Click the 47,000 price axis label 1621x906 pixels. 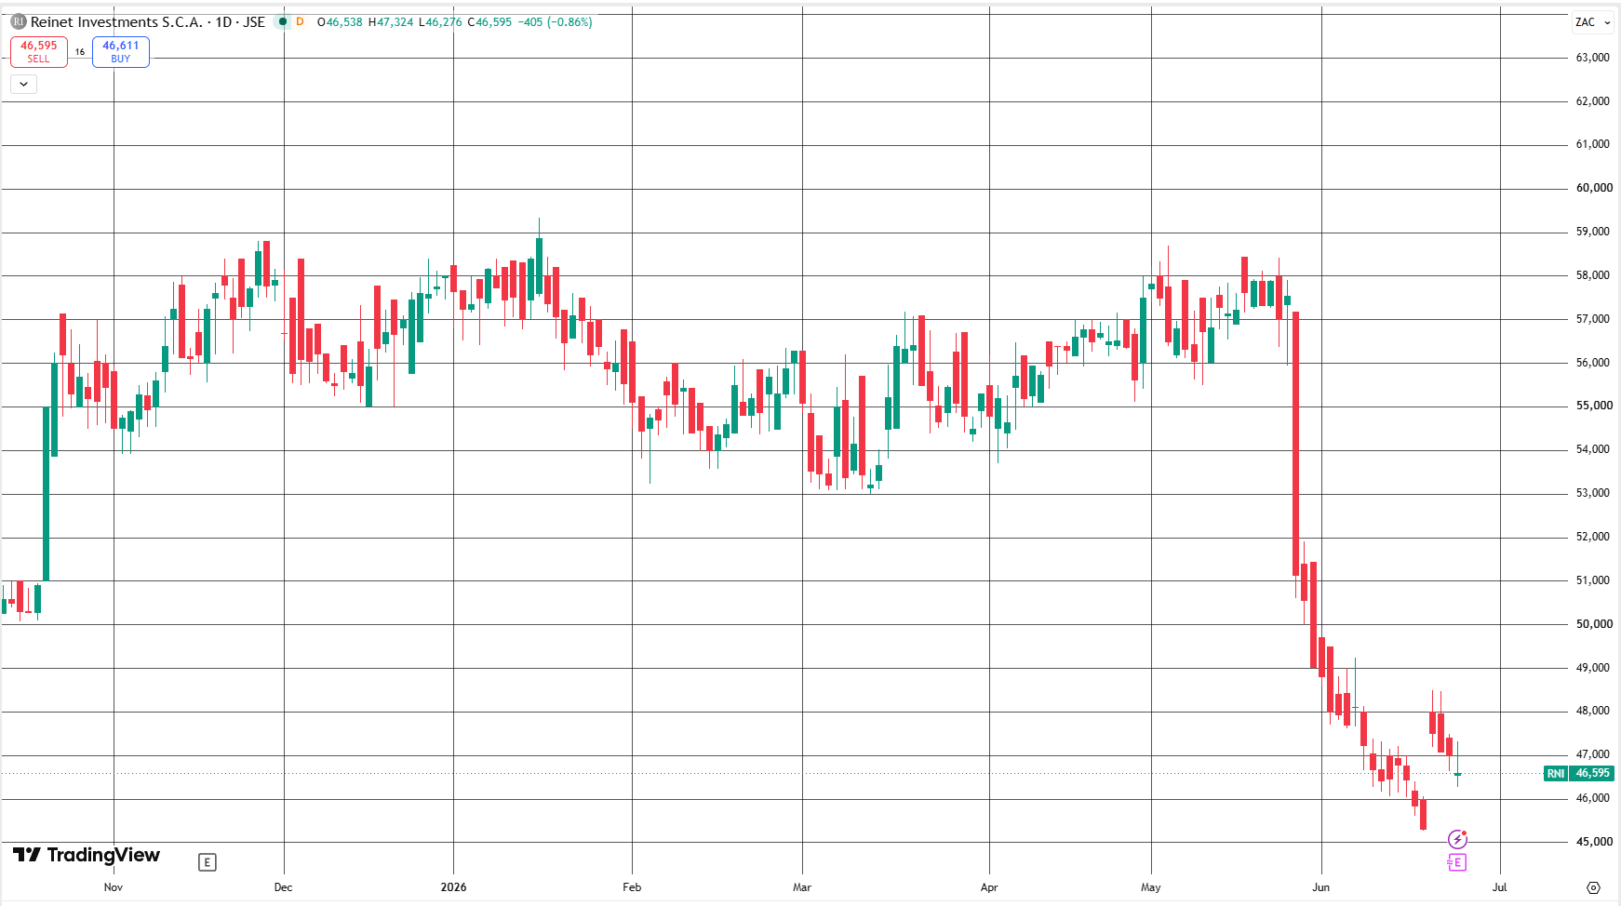coord(1593,754)
